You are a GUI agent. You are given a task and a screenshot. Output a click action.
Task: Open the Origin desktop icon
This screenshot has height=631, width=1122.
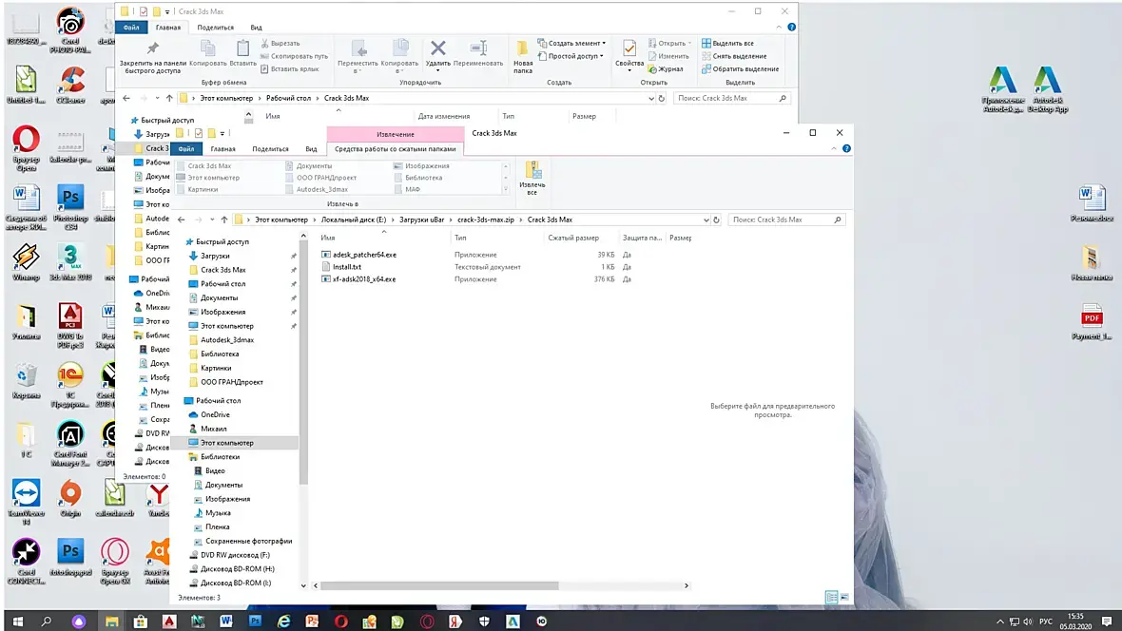70,499
